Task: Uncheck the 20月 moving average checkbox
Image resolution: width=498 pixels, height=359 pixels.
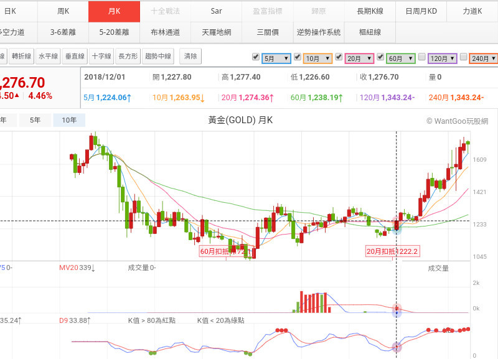Action: [x=339, y=57]
